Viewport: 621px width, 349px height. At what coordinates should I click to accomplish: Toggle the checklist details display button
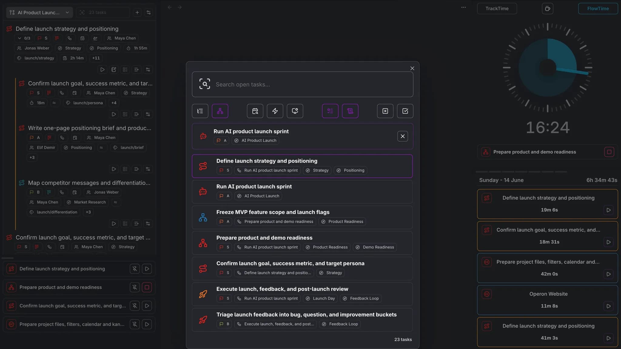pyautogui.click(x=330, y=111)
